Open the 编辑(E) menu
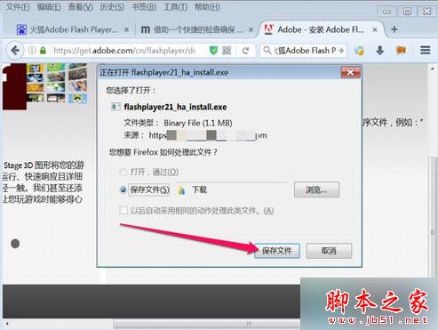The width and height of the screenshot is (438, 330). point(49,7)
